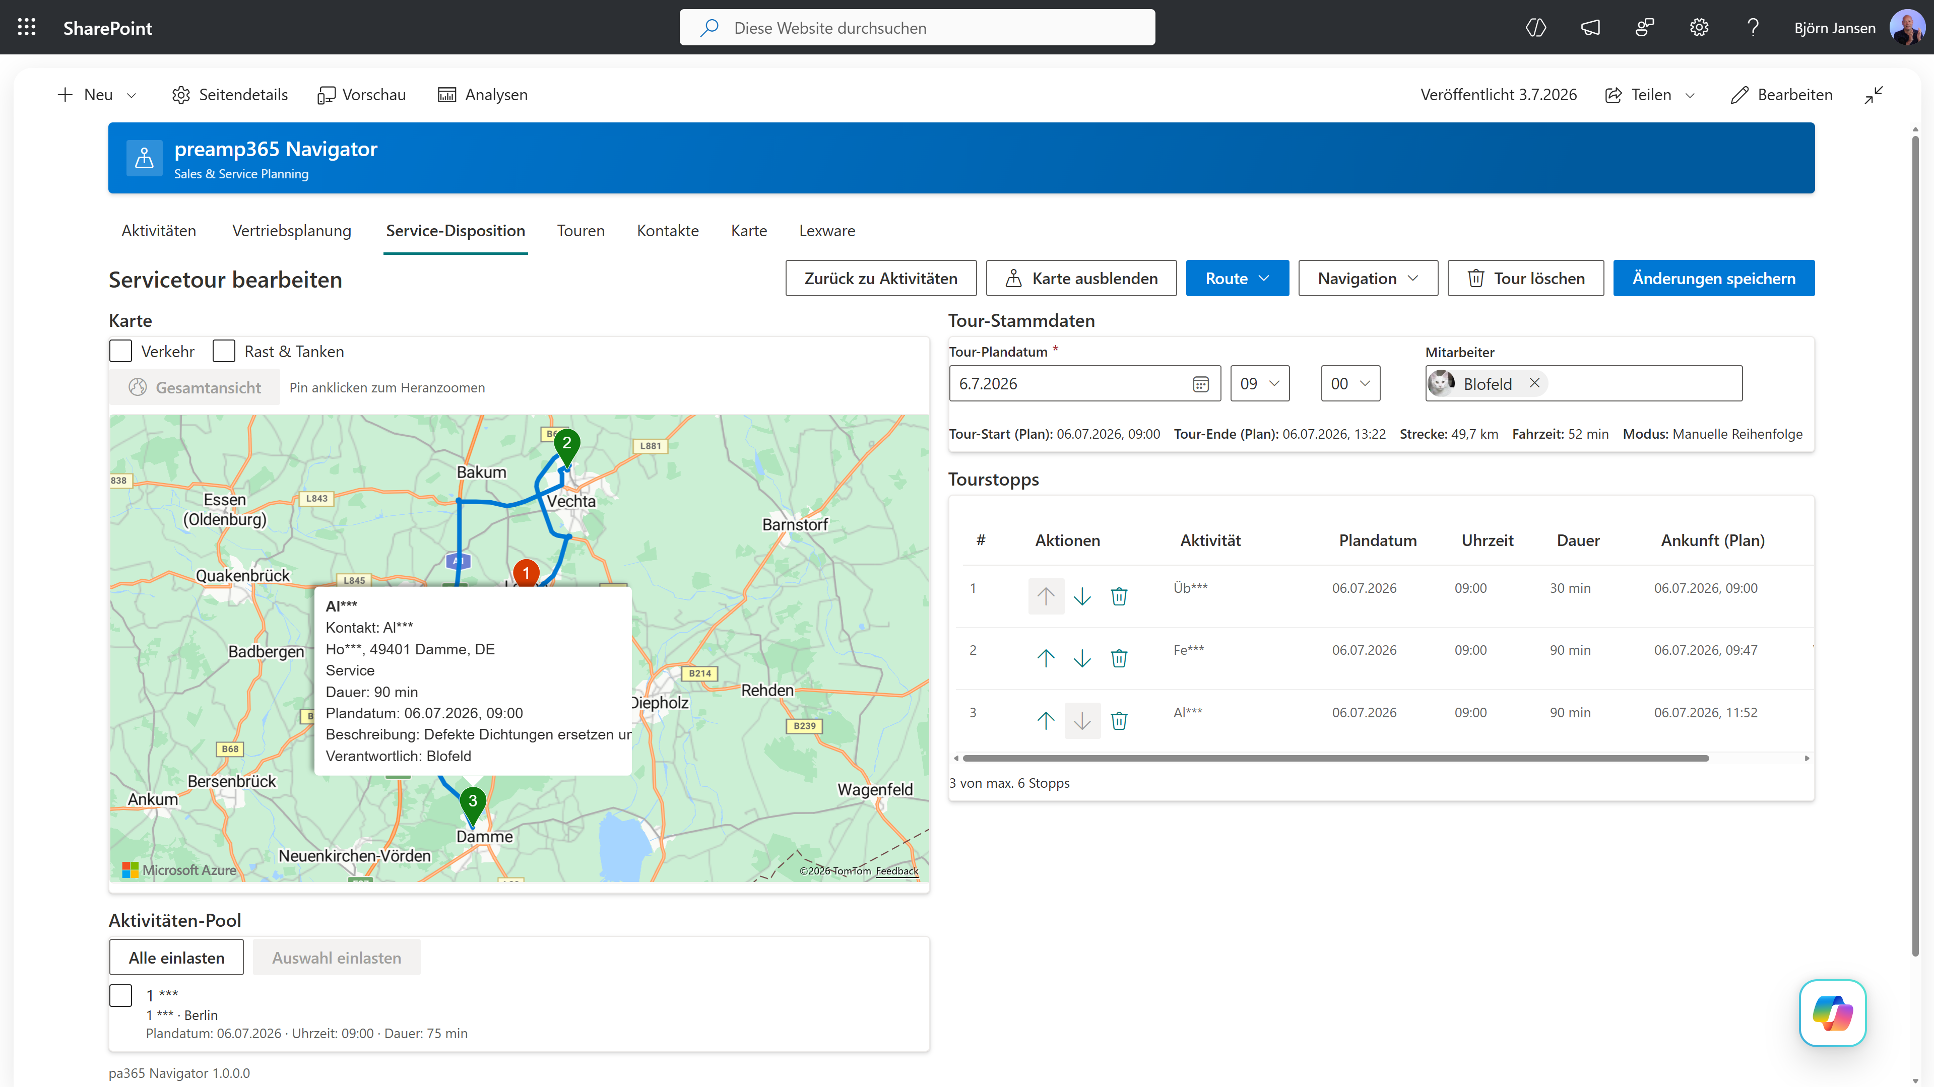The image size is (1934, 1087).
Task: Click the Copilot floating button
Action: (1833, 1012)
